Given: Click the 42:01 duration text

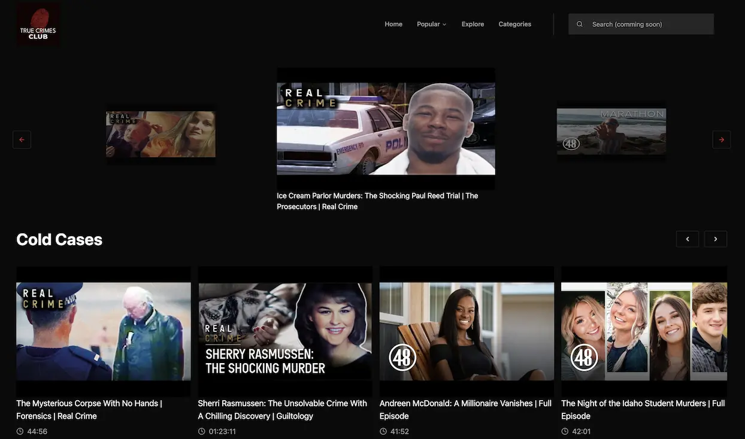Looking at the screenshot, I should (582, 431).
